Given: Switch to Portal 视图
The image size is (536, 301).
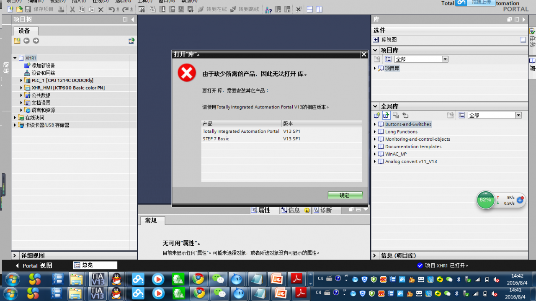Looking at the screenshot, I should coord(34,265).
